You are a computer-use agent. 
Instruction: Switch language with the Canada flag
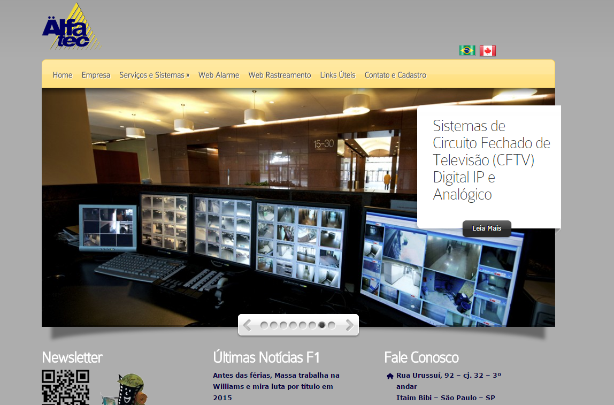pyautogui.click(x=487, y=51)
